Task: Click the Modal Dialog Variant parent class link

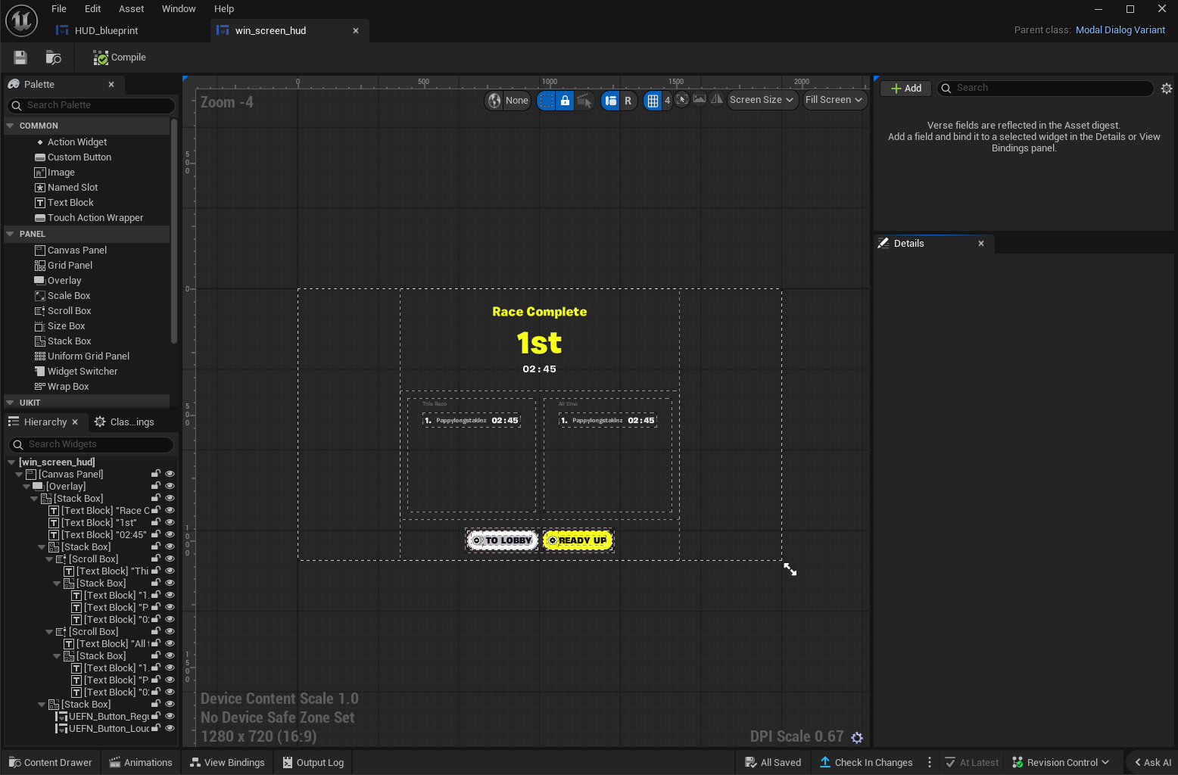Action: coord(1120,30)
